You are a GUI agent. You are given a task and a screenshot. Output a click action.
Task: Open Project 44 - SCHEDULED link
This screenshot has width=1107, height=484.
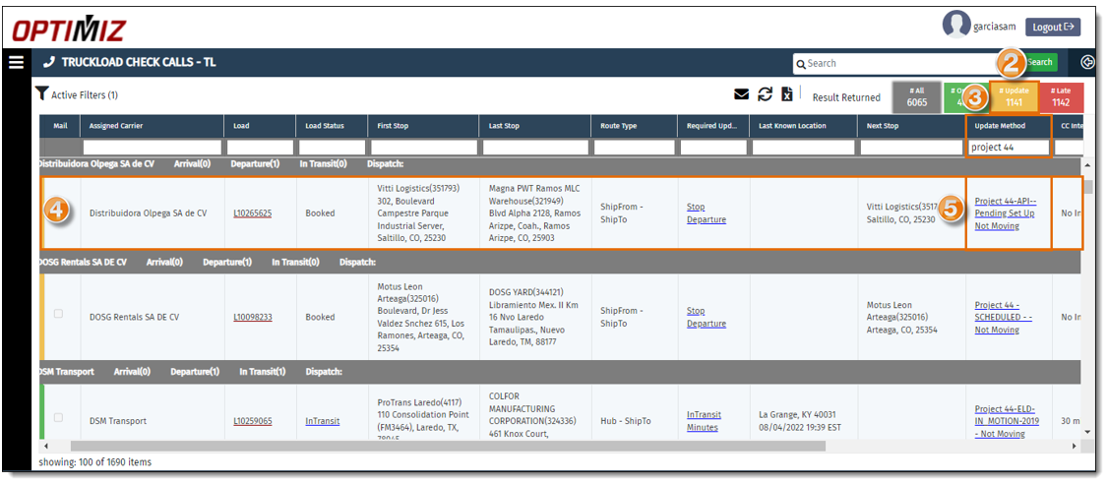tap(1004, 317)
